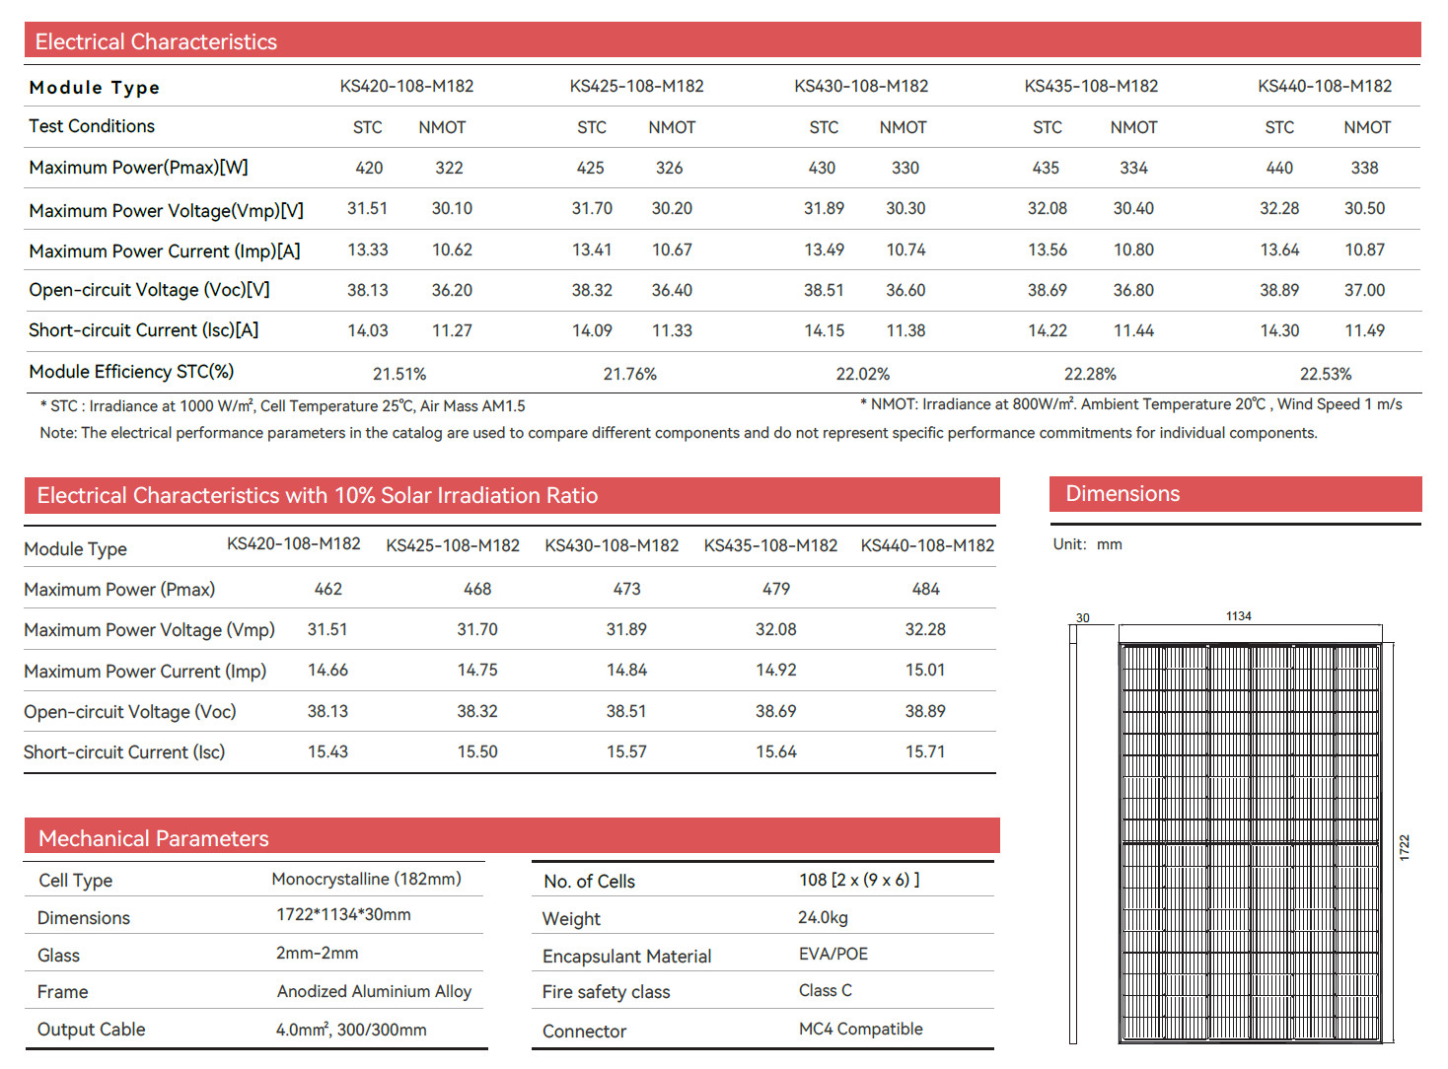
Task: Select the 338 NMOT maximum power value
Action: (x=1364, y=168)
